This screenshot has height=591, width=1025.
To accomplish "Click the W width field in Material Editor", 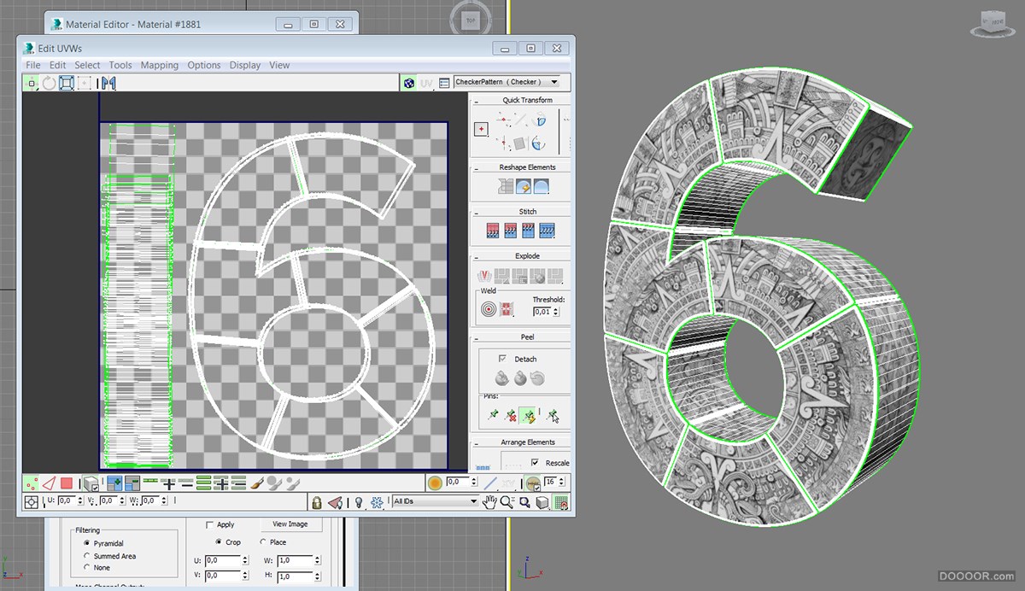I will coord(295,560).
